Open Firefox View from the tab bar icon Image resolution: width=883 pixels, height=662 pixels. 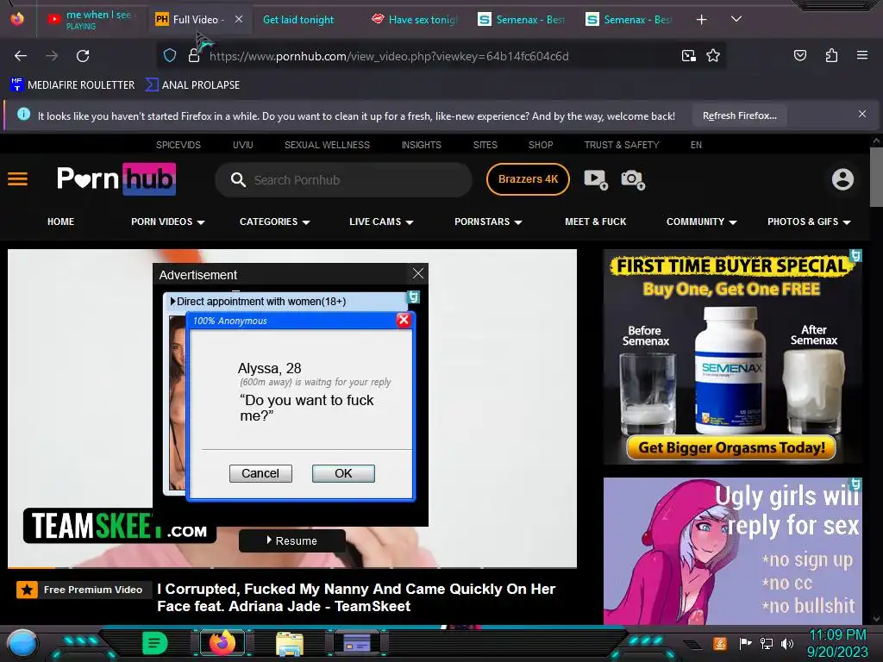click(x=17, y=19)
